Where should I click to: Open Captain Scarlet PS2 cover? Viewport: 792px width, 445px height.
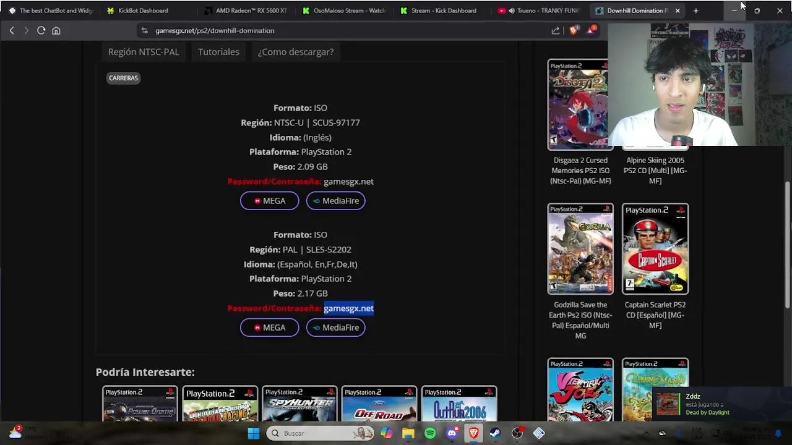click(x=655, y=249)
